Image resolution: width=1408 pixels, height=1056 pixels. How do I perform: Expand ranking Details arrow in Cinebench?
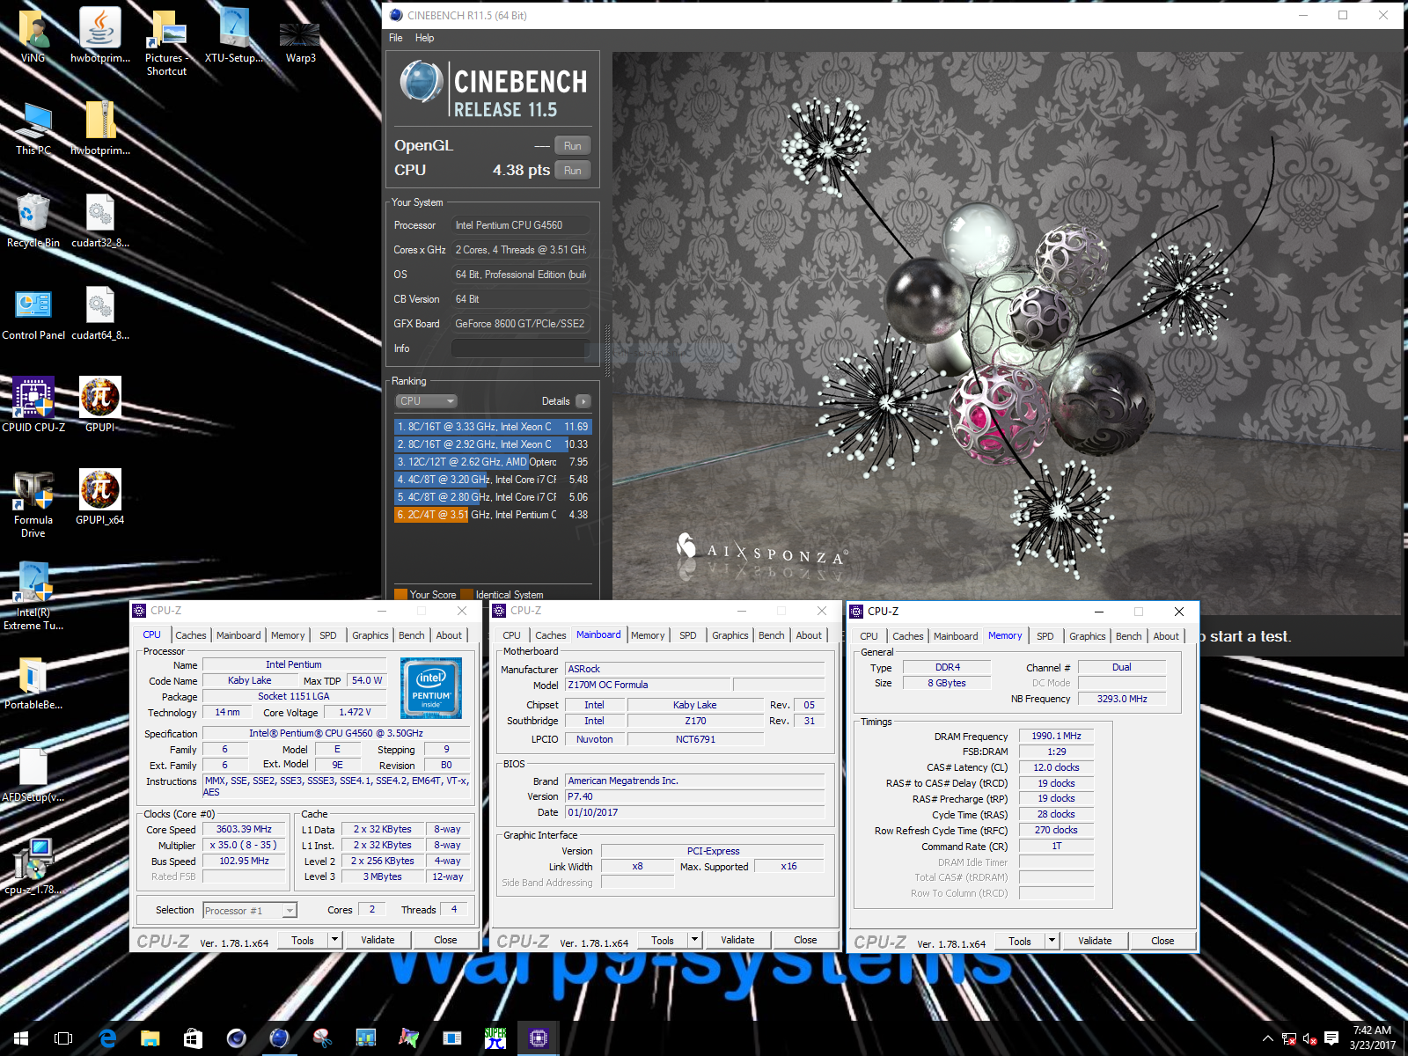(583, 401)
